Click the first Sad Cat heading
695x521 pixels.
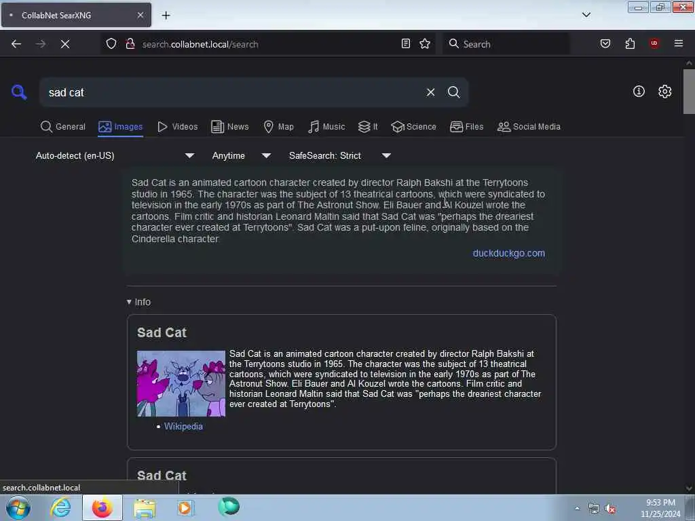[x=162, y=332]
